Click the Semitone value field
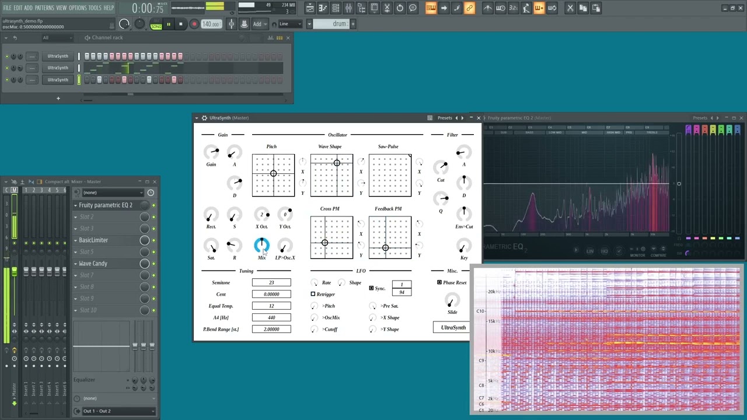Viewport: 747px width, 420px height. coord(271,282)
